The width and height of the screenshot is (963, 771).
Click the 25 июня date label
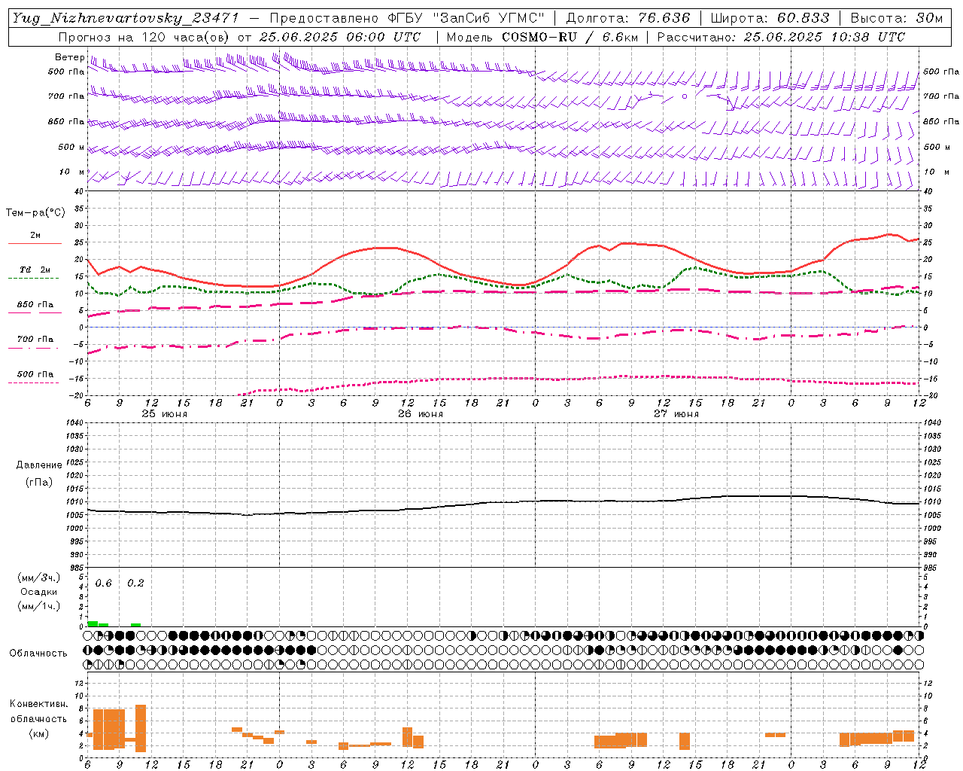pos(165,413)
